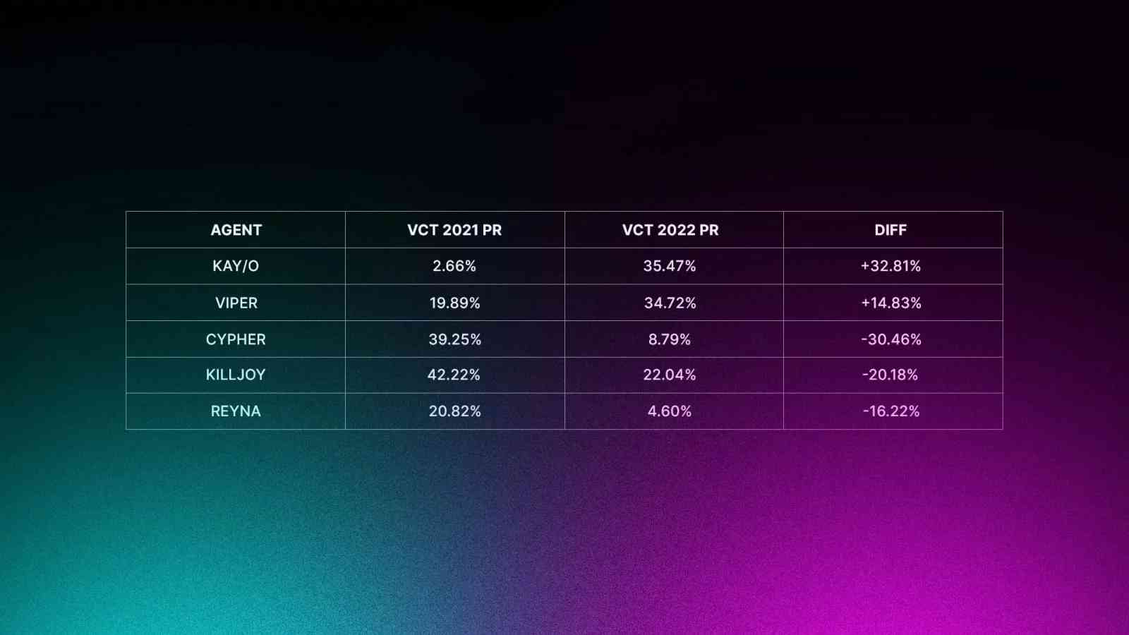This screenshot has height=635, width=1129.
Task: Select the DIFF column header
Action: pyautogui.click(x=890, y=230)
